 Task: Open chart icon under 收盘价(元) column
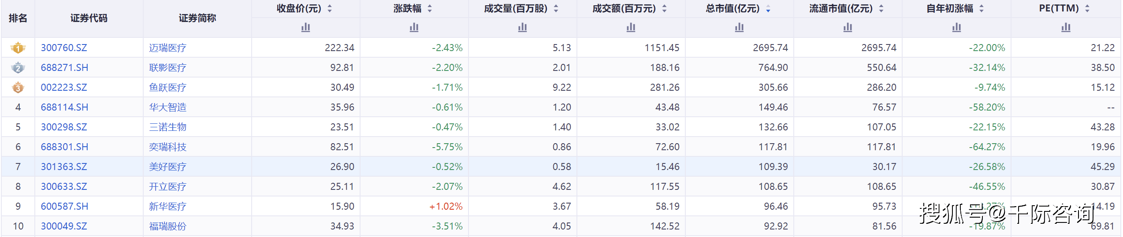point(305,28)
